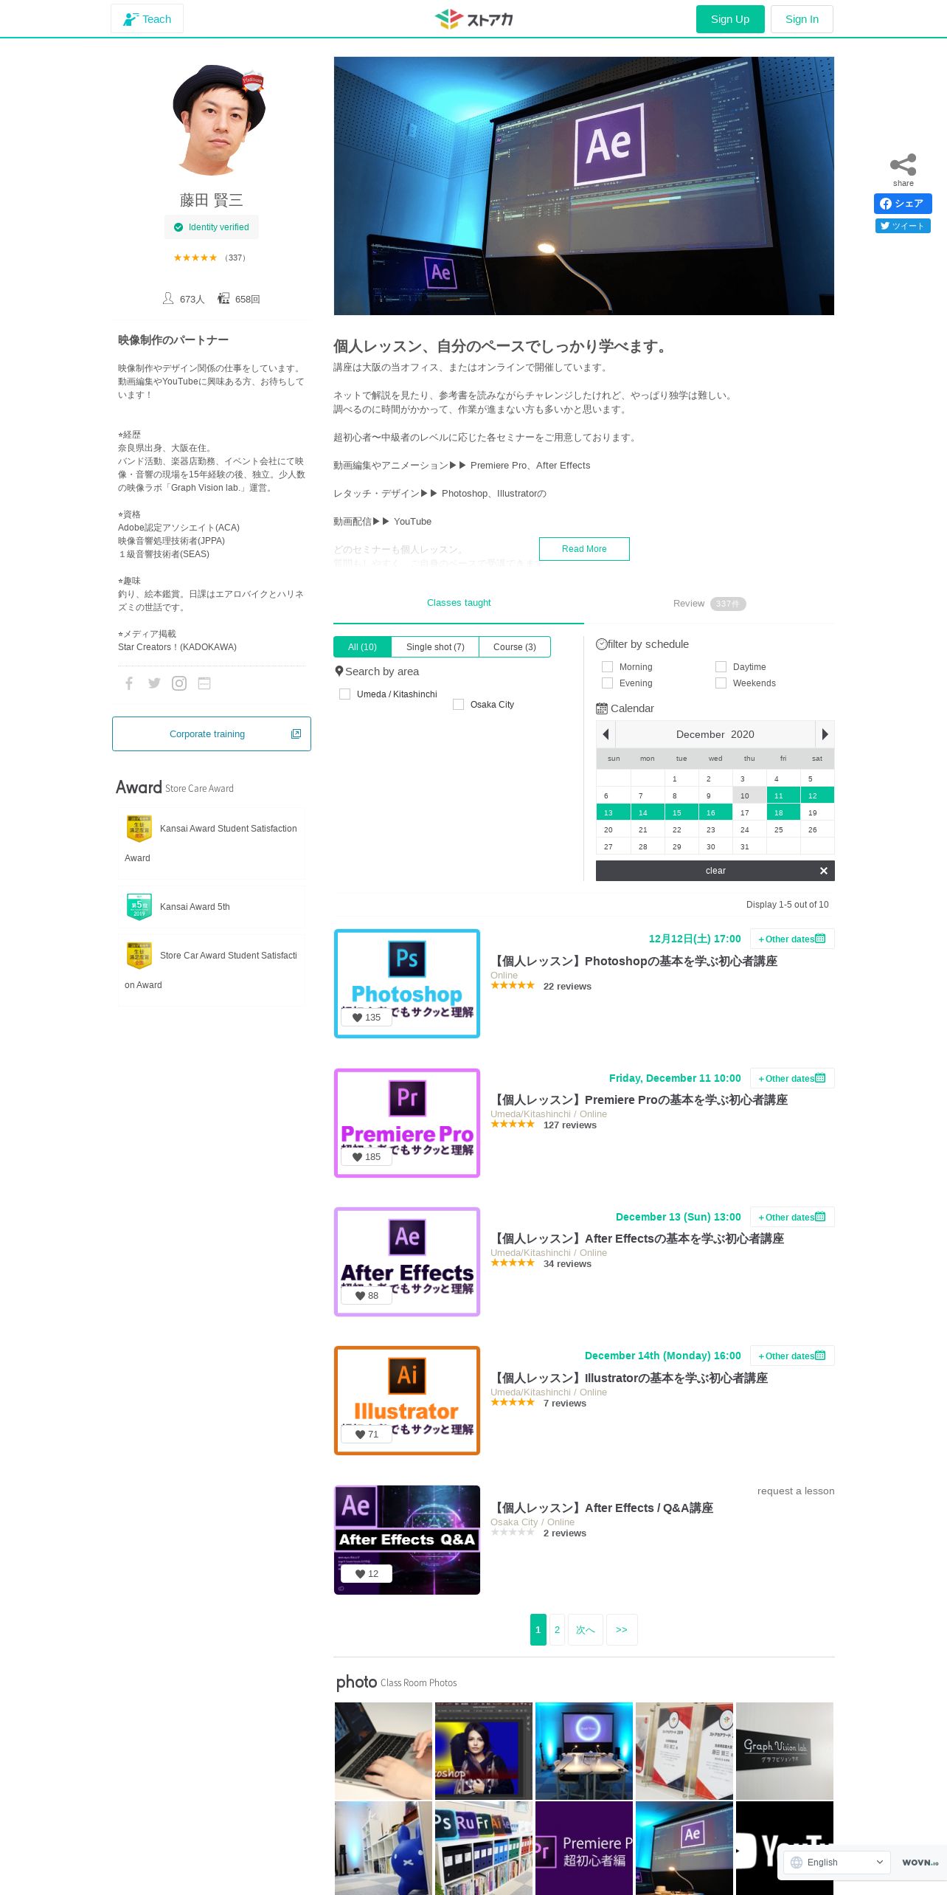Screen dimensions: 947x1895
Task: Click the external link icon on Corporate training
Action: (296, 734)
